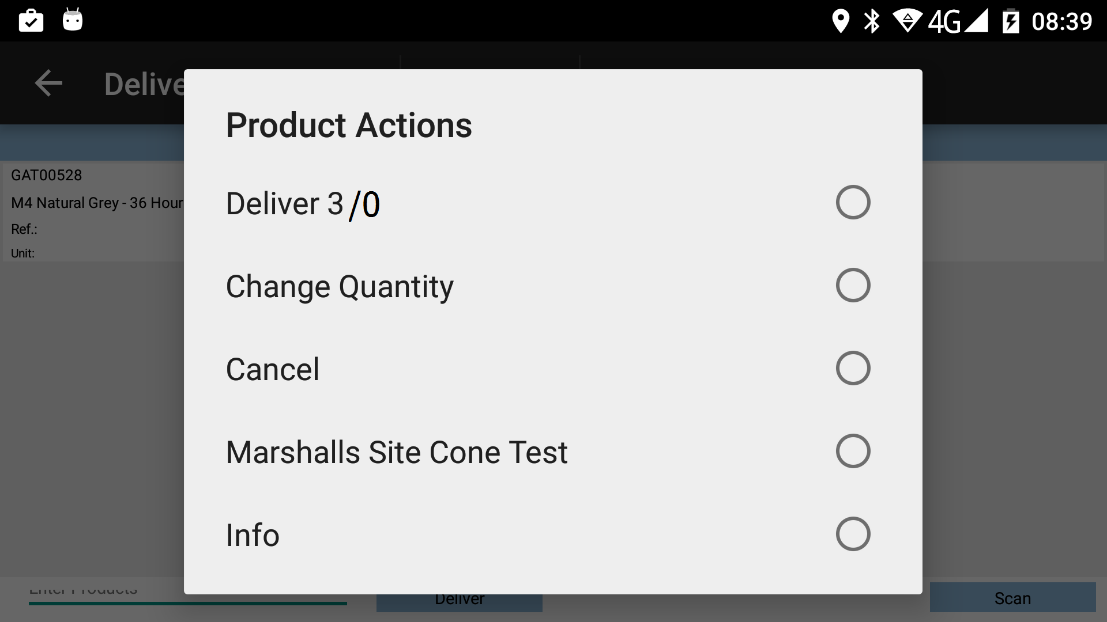Tap the briefcase checkmark notification icon
The width and height of the screenshot is (1107, 622).
coord(31,21)
